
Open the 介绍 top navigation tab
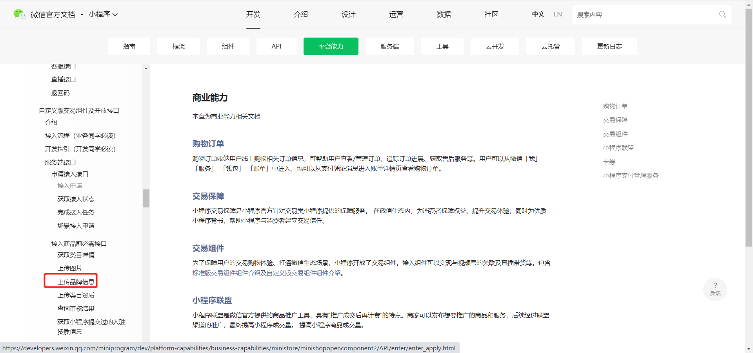[x=301, y=14]
